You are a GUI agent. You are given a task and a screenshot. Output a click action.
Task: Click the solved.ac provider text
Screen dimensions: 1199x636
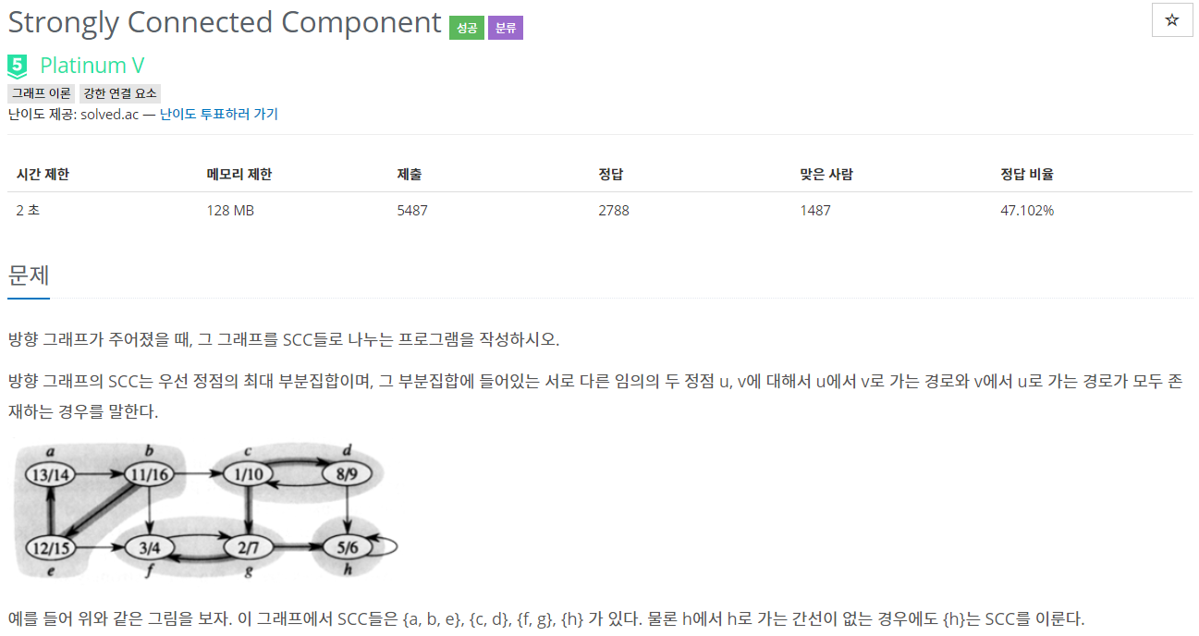pos(110,115)
